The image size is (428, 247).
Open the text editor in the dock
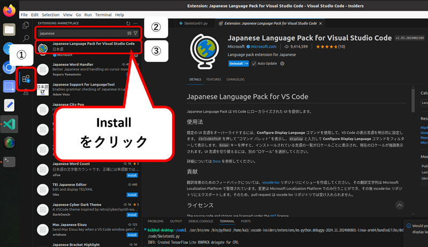[x=9, y=105]
